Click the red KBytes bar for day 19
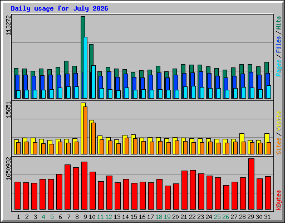285x223 pixels. coord(168,198)
